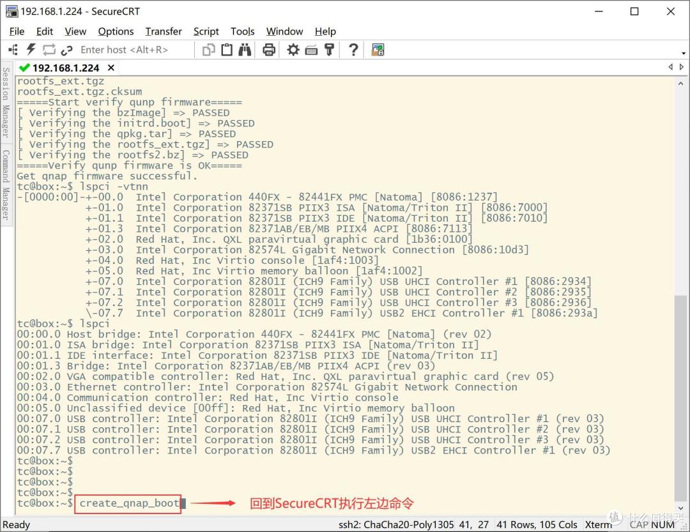Viewport: 690px width, 532px height.
Task: Open the keymap editor keyboard icon
Action: (311, 50)
